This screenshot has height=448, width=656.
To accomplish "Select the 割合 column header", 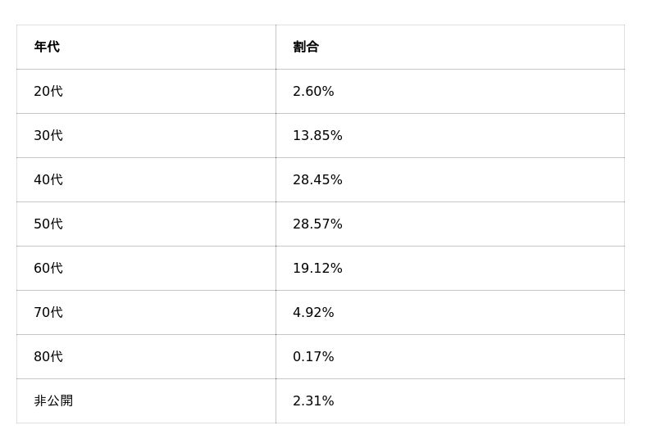I will 306,48.
